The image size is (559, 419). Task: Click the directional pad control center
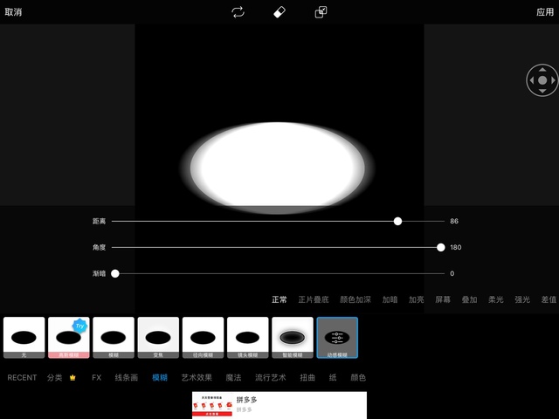pyautogui.click(x=542, y=80)
